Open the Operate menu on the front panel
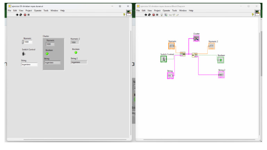This screenshot has height=150, width=267. pyautogui.click(x=38, y=11)
